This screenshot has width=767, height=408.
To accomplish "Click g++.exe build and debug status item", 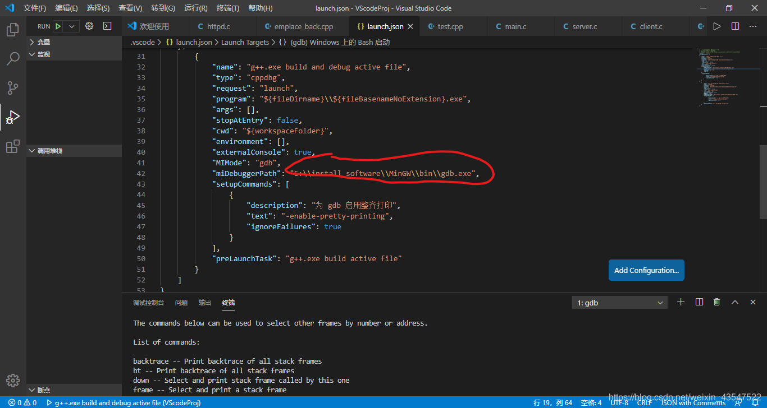I will pos(124,402).
